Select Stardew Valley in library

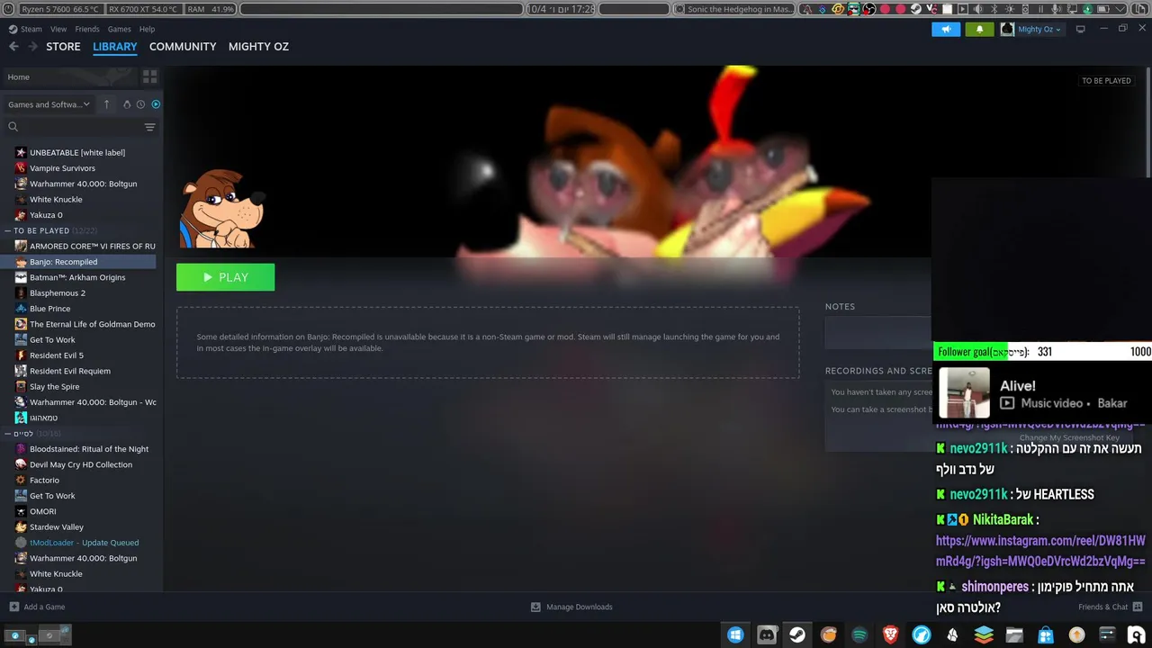click(57, 527)
